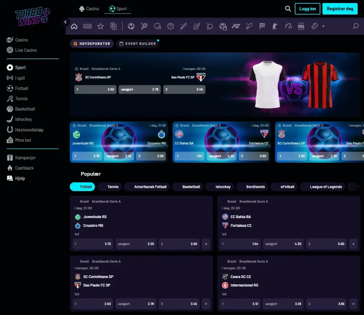Click the Registrer deg button
The height and width of the screenshot is (315, 364).
click(x=340, y=9)
